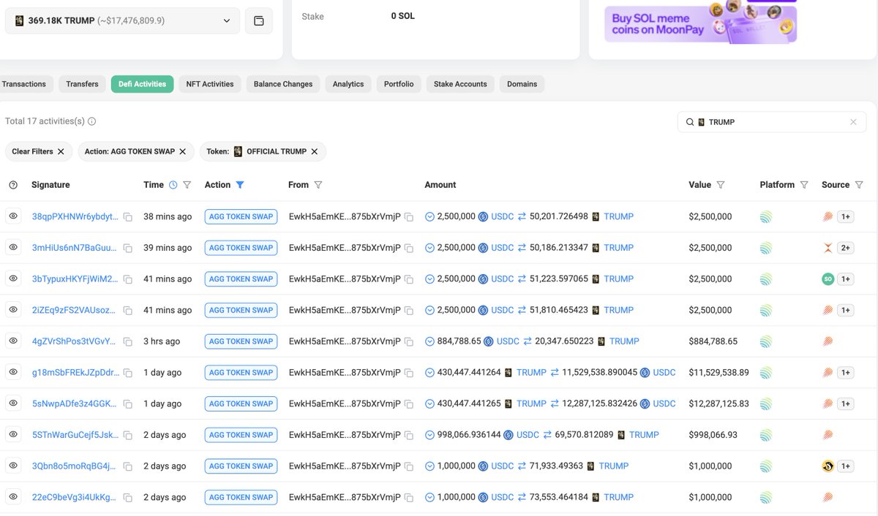Viewport: 878px width, 516px height.
Task: Click yellow source icon in row 3Qbn8o5moRqBG4j
Action: click(x=828, y=466)
